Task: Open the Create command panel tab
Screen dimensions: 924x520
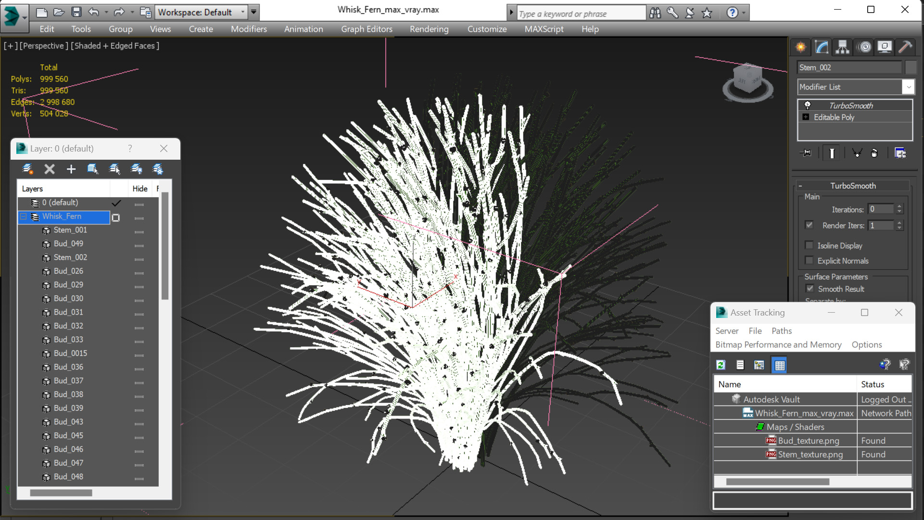Action: coord(801,47)
